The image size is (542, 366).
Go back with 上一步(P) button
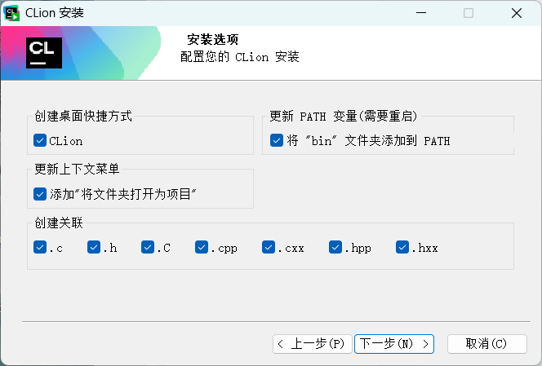313,344
